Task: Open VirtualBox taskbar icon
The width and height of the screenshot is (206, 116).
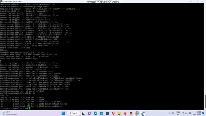Action: [137, 113]
